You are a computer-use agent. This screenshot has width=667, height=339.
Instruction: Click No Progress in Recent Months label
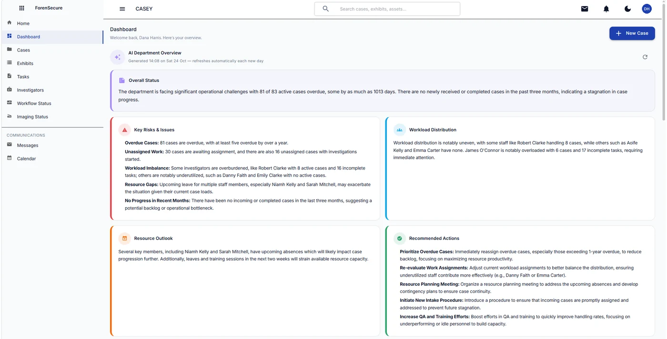[158, 200]
